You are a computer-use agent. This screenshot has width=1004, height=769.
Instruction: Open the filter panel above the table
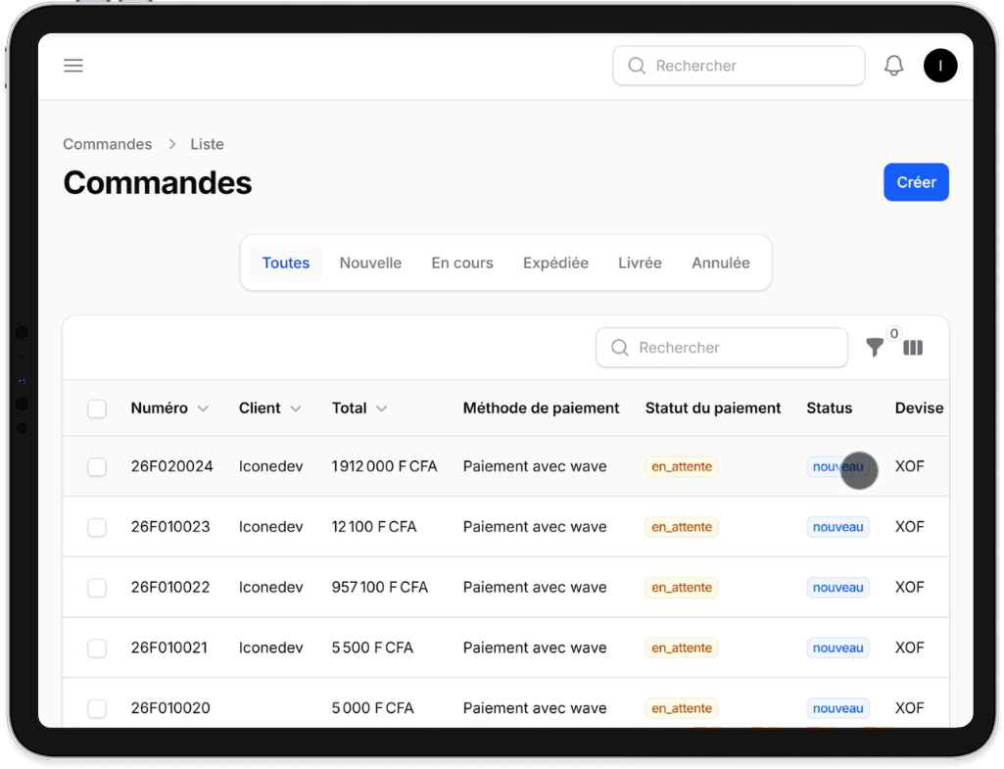pyautogui.click(x=875, y=347)
